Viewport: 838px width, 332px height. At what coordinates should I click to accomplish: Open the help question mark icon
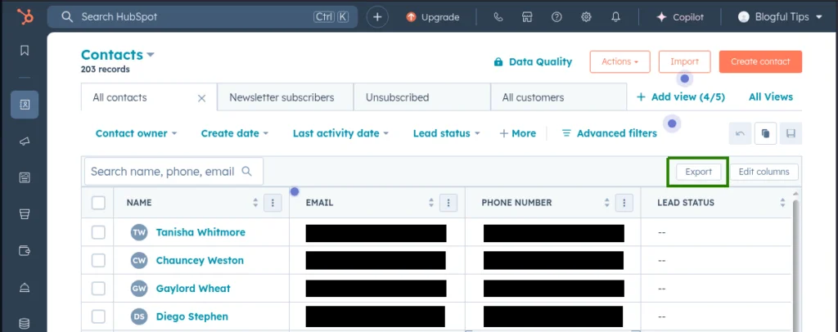pyautogui.click(x=556, y=17)
